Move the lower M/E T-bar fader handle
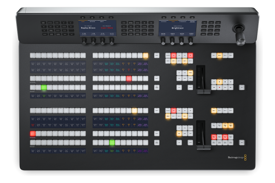The height and width of the screenshot is (183, 275). point(203,147)
